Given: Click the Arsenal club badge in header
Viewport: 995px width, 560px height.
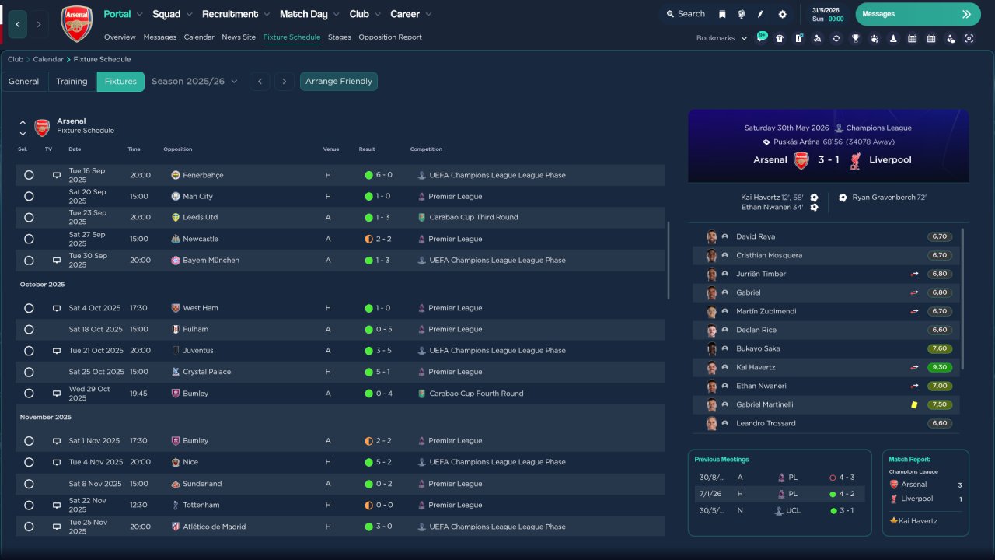Looking at the screenshot, I should (x=76, y=23).
